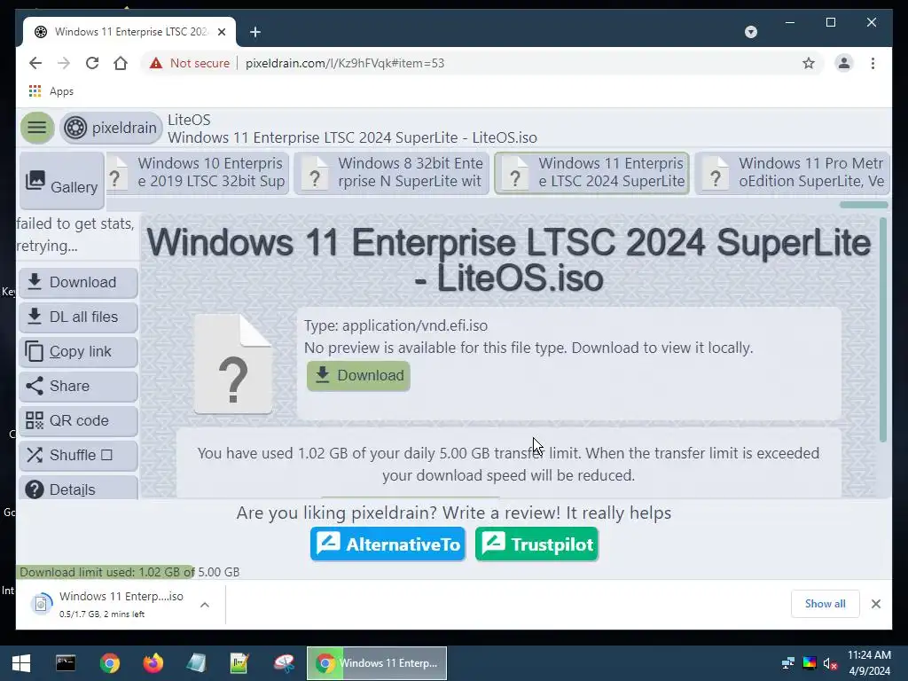This screenshot has height=681, width=908.
Task: Click the address bar URL
Action: (345, 63)
